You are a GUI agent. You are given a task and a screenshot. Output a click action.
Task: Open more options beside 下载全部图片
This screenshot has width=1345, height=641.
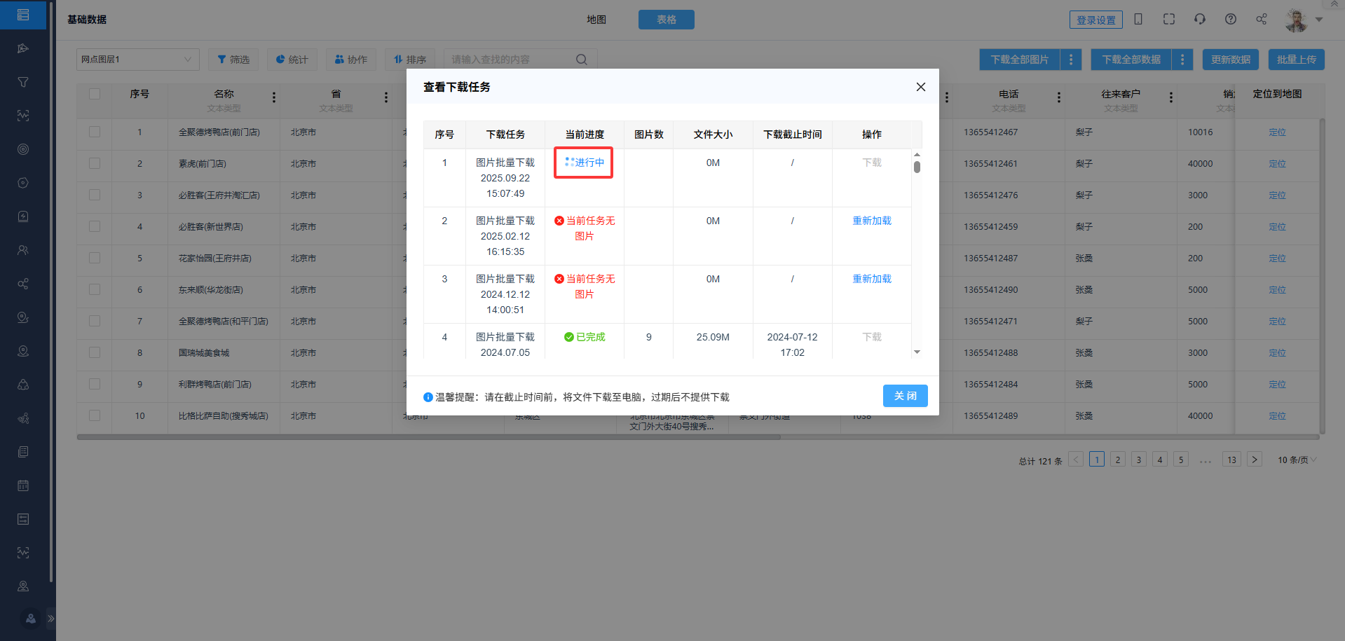pyautogui.click(x=1070, y=60)
